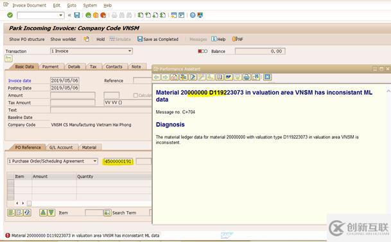The height and width of the screenshot is (242, 391).
Task: Click the Select All items icon
Action: coord(11,213)
